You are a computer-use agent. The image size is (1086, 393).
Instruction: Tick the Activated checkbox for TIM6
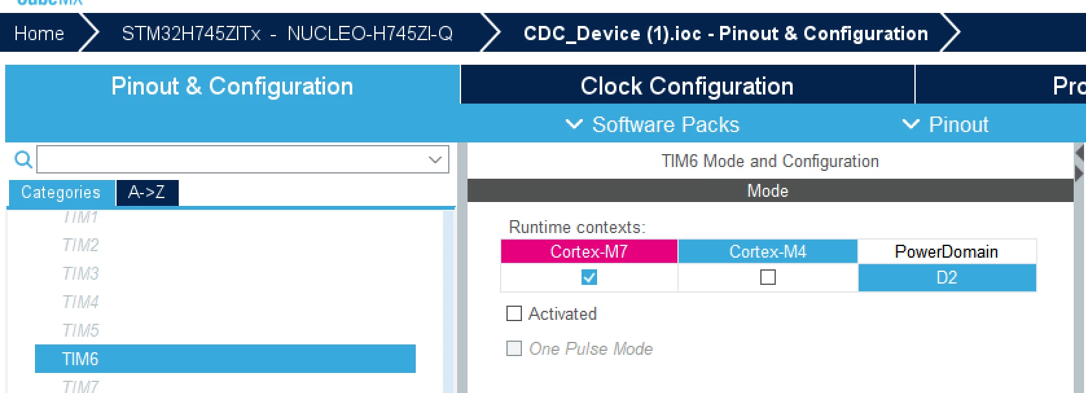tap(514, 314)
